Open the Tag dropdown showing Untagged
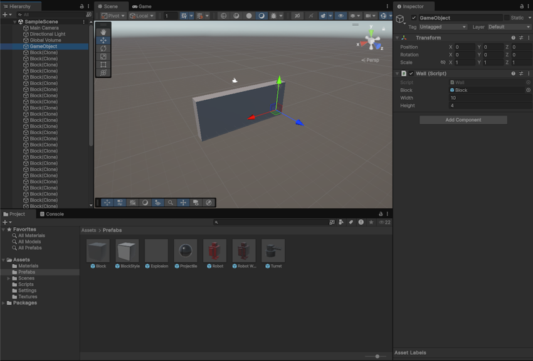The width and height of the screenshot is (533, 361). coord(443,27)
